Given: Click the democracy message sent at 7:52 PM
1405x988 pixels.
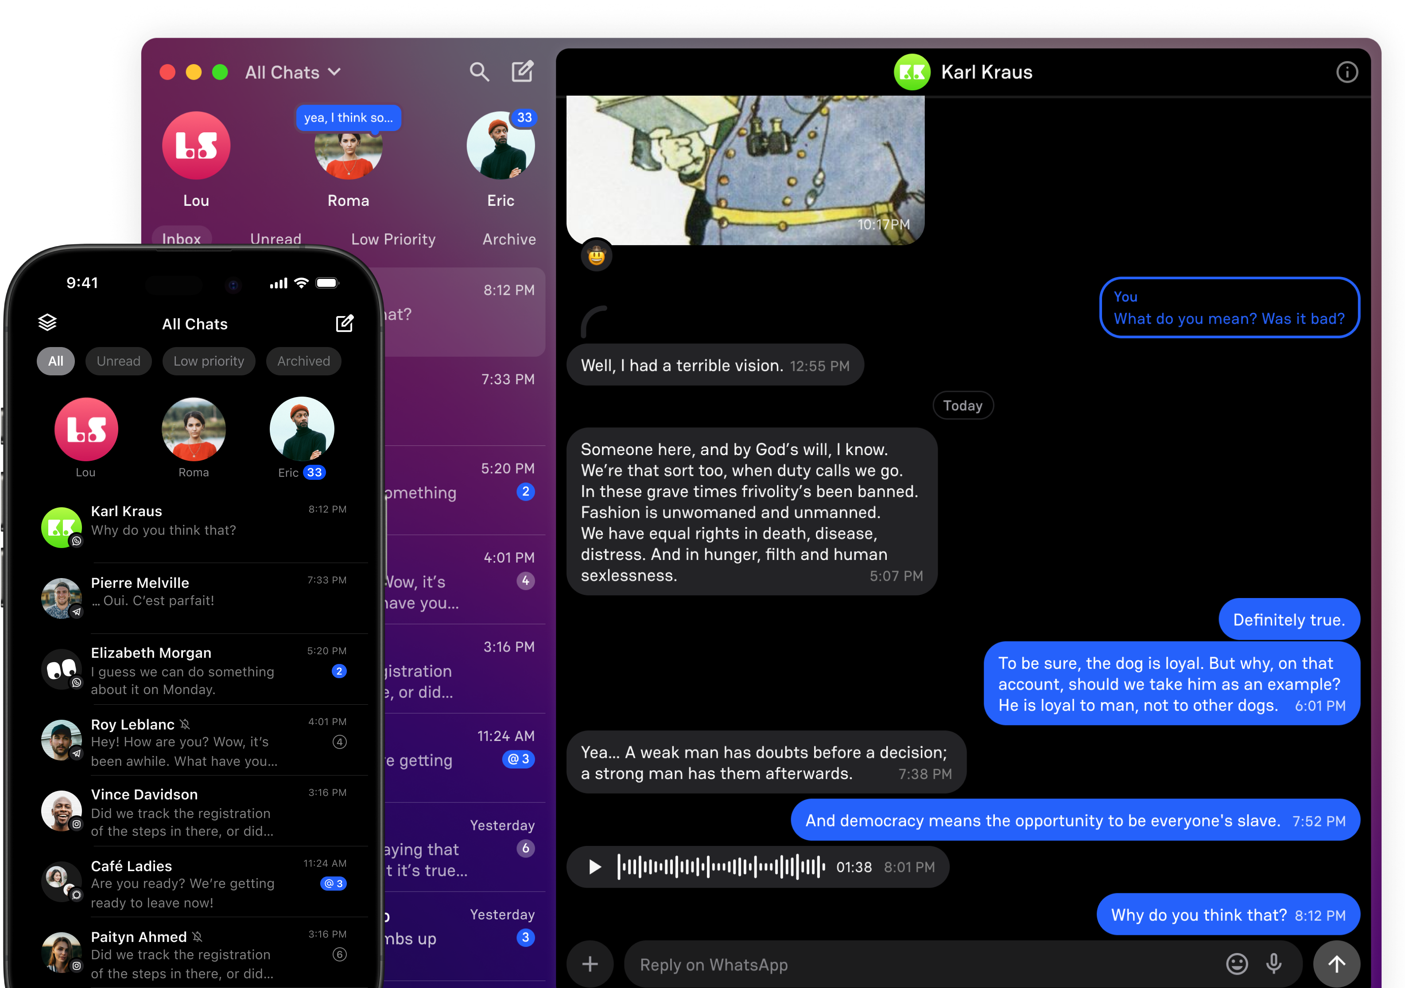Looking at the screenshot, I should point(1075,820).
